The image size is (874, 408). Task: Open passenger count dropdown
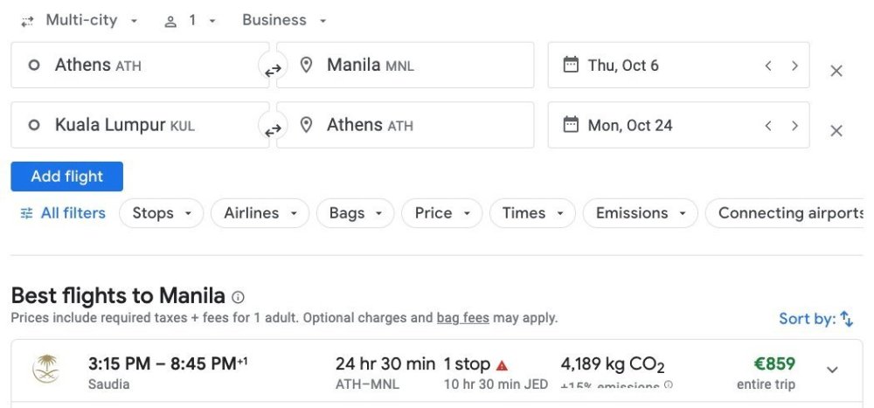[x=191, y=20]
